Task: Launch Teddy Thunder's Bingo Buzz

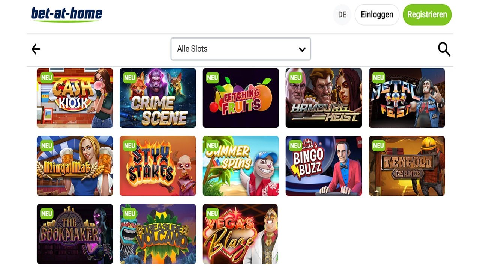Action: pos(323,166)
